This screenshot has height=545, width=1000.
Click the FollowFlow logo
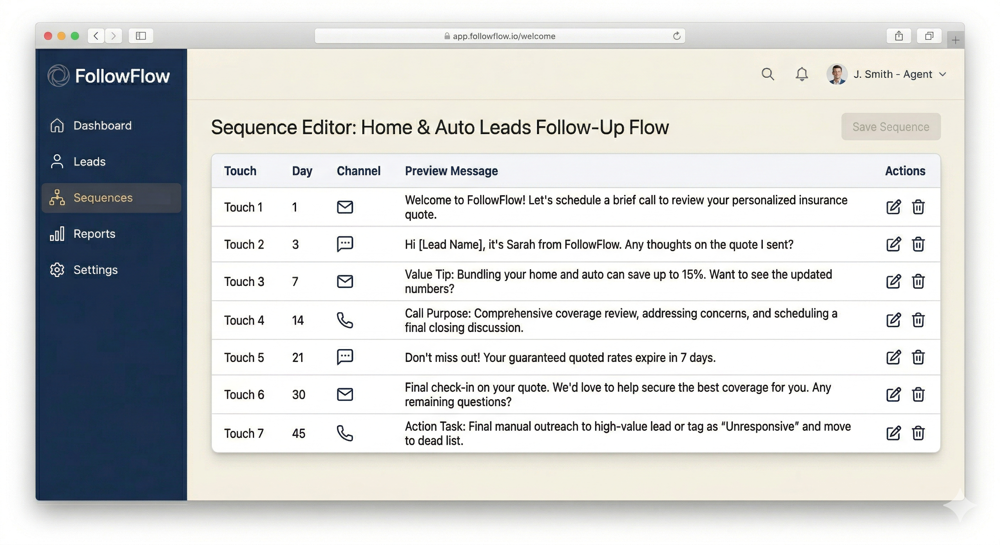pos(109,76)
